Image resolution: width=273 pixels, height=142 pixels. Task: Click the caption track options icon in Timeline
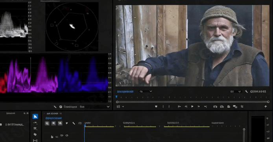(80, 123)
